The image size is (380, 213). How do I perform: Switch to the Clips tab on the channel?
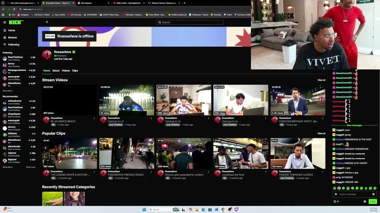pyautogui.click(x=75, y=71)
